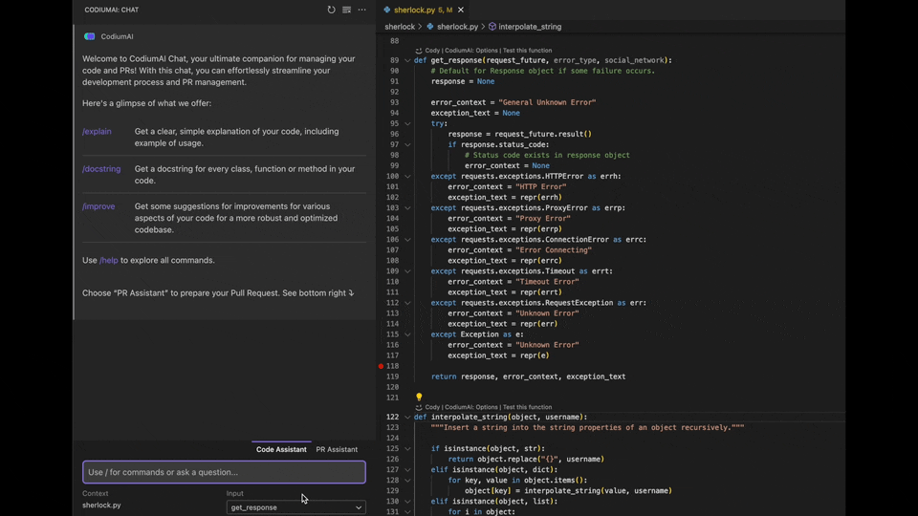The width and height of the screenshot is (918, 516).
Task: Fold the elif list block at line 130
Action: (407, 502)
